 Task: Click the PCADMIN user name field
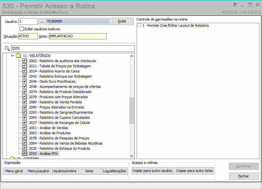(x=78, y=21)
